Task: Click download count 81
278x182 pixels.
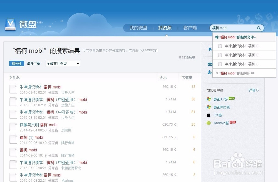Action: coord(193,112)
